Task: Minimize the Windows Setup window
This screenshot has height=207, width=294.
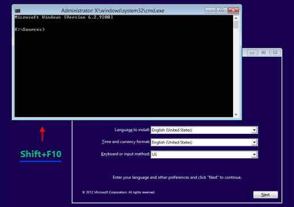Action: 252,53
